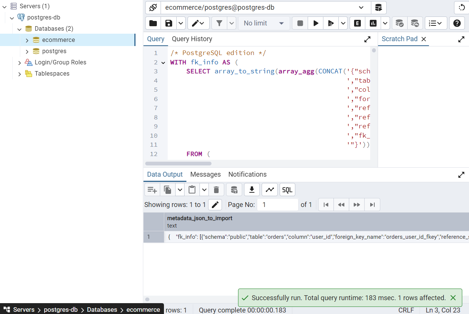
Task: Close the Scratch Pad panel
Action: [x=423, y=39]
